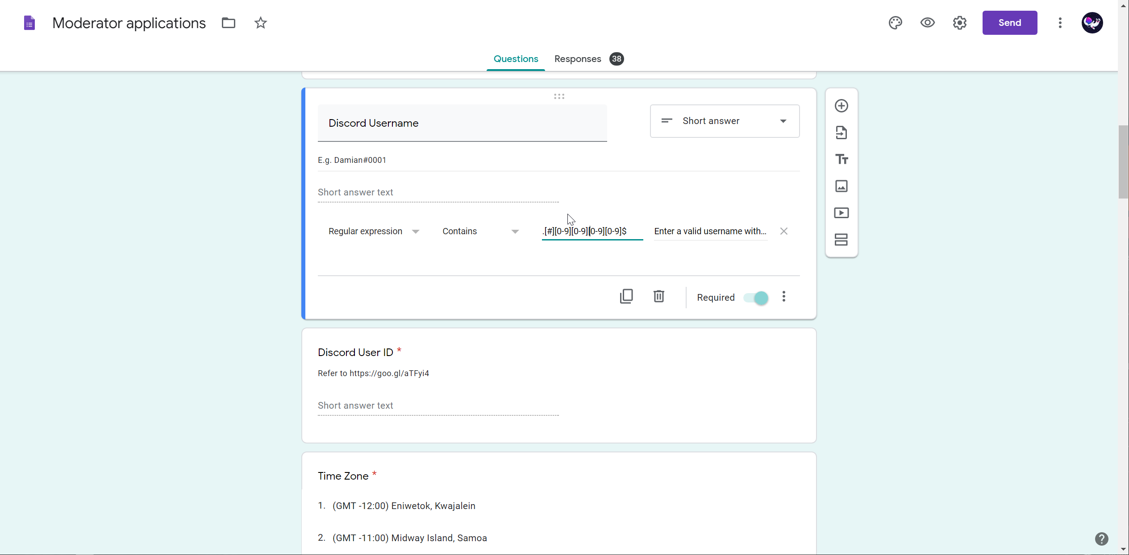Select the Questions tab
Screen dimensions: 1129x555
516,59
